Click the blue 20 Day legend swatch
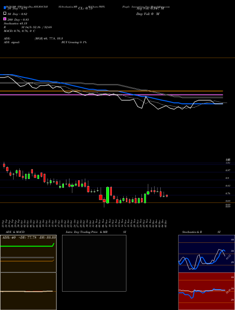Screen dimensions: 235x310 coord(5,8)
